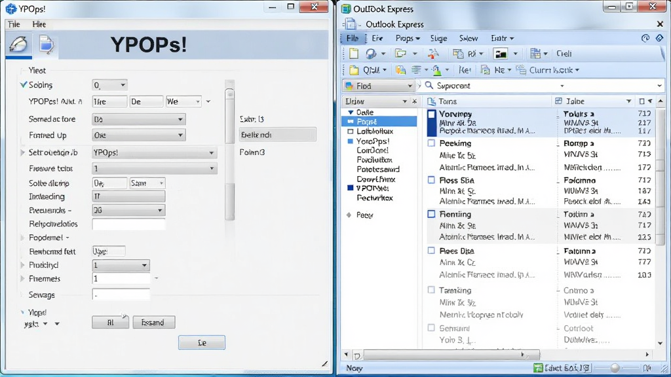
Task: Select the quill pen icon in YPOPs! header
Action: pos(18,45)
